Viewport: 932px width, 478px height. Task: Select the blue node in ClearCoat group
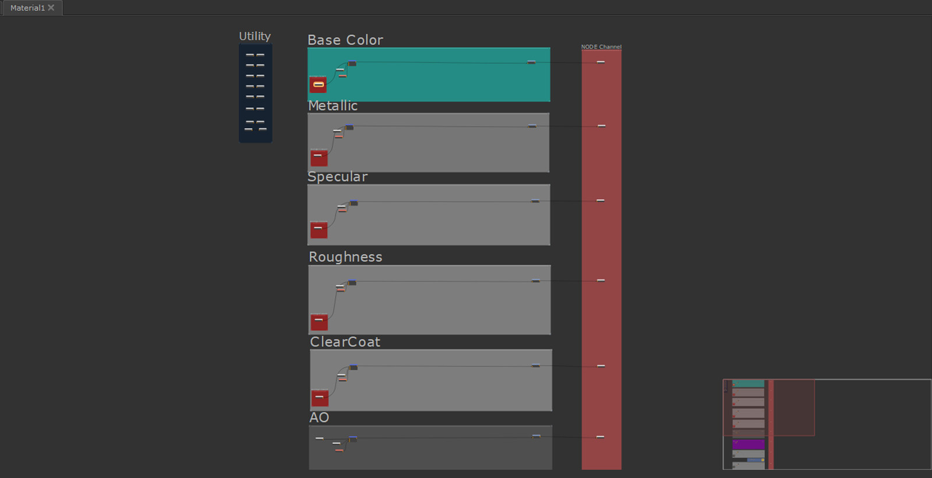coord(353,367)
